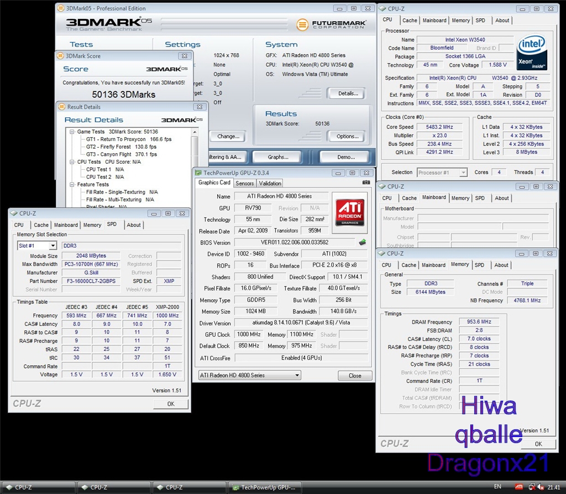Click the EN language indicator on taskbar
This screenshot has width=566, height=494.
point(497,487)
